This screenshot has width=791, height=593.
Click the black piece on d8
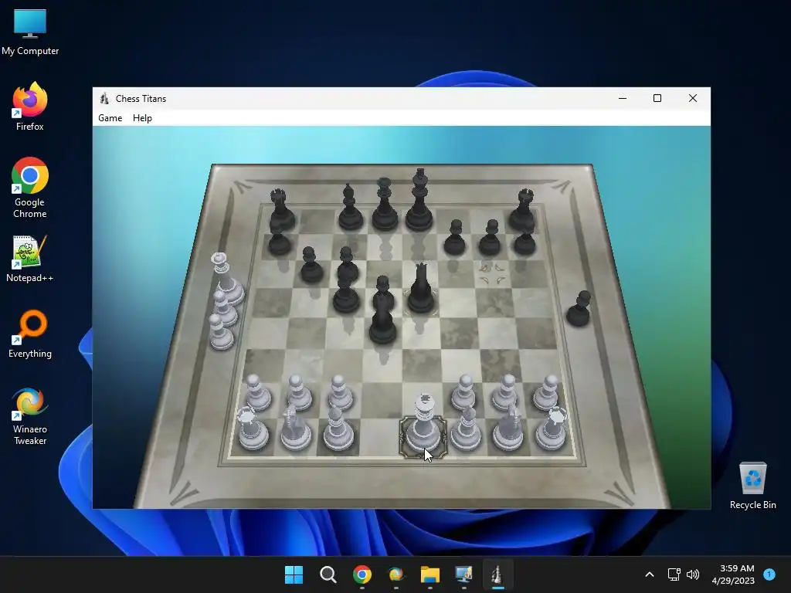(x=385, y=205)
